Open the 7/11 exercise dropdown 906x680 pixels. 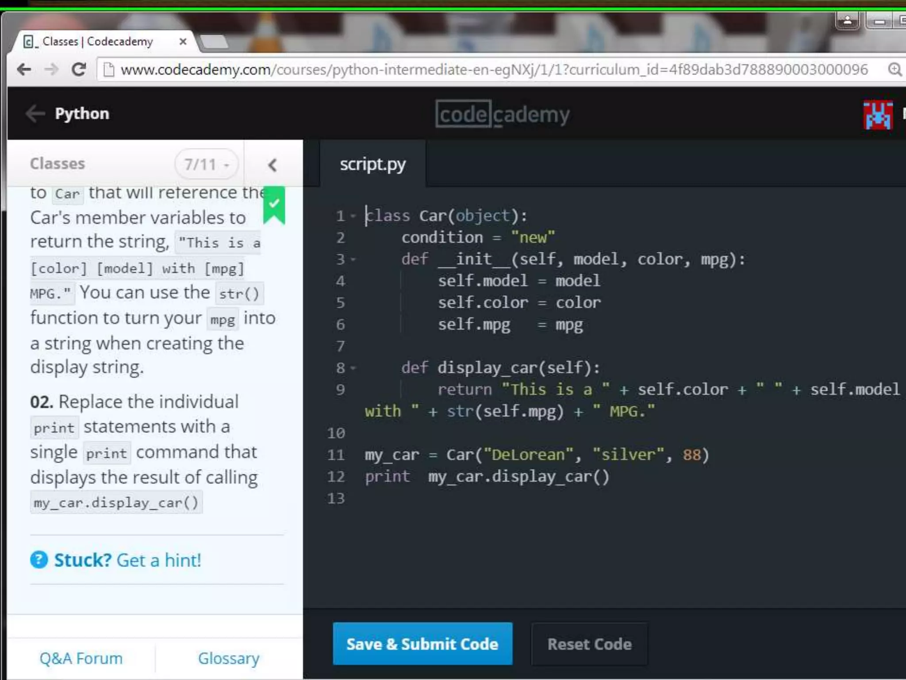click(x=207, y=164)
